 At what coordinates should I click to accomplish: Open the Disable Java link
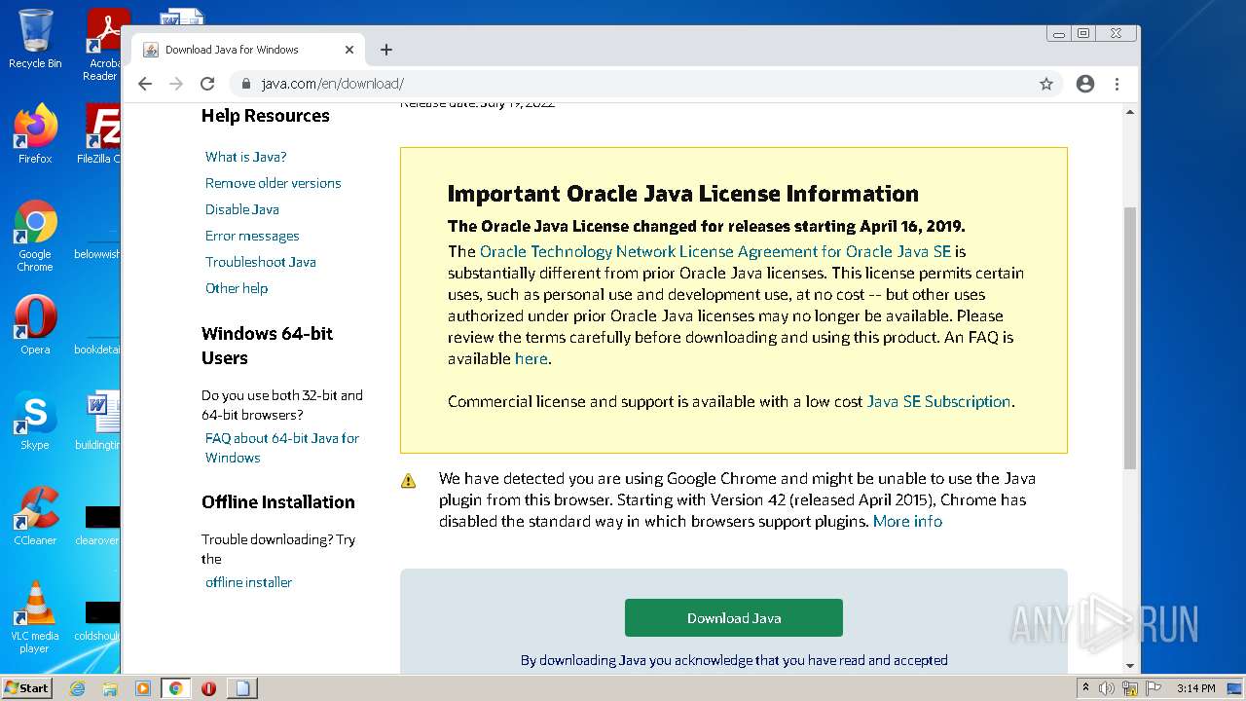(241, 209)
